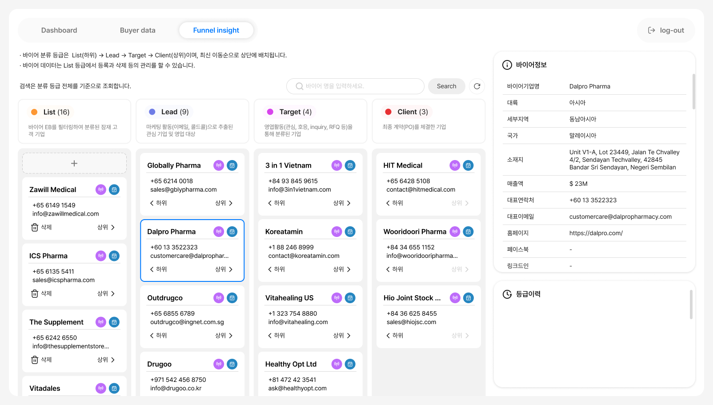Click the blue calendar icon on Zawill Medical
Viewport: 713px width, 405px height.
[x=114, y=190]
